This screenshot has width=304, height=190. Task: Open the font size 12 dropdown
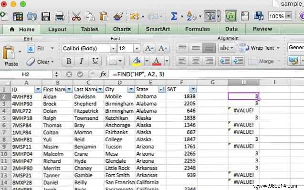click(x=136, y=48)
